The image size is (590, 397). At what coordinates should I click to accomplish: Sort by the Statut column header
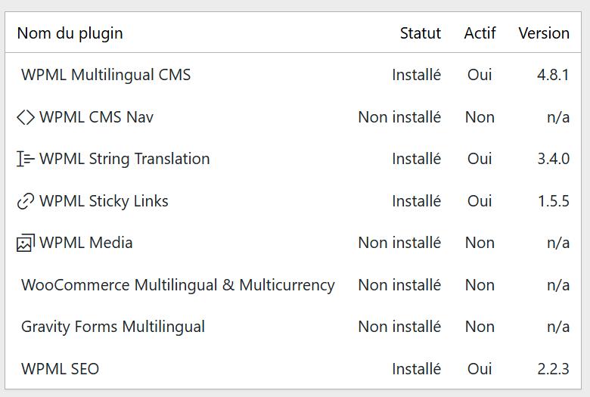[x=421, y=33]
